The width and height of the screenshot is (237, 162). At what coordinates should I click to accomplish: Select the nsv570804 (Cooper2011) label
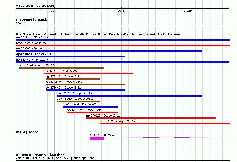click(x=36, y=65)
